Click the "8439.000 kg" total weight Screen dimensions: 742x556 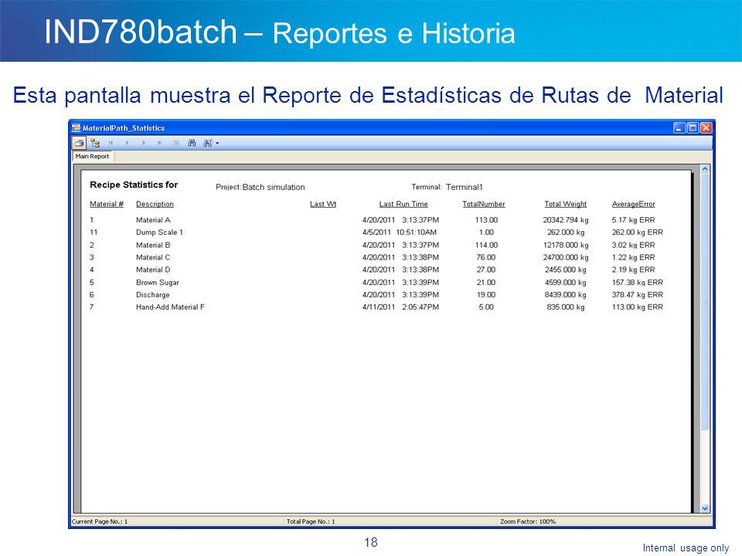click(x=566, y=295)
